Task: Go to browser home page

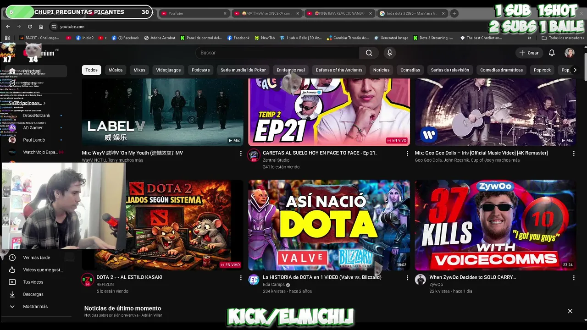Action: (41, 27)
